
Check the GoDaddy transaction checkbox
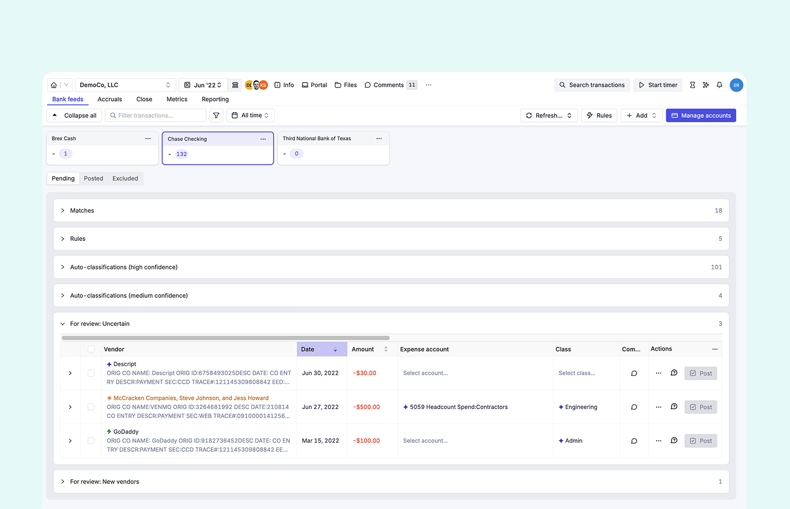pyautogui.click(x=91, y=441)
